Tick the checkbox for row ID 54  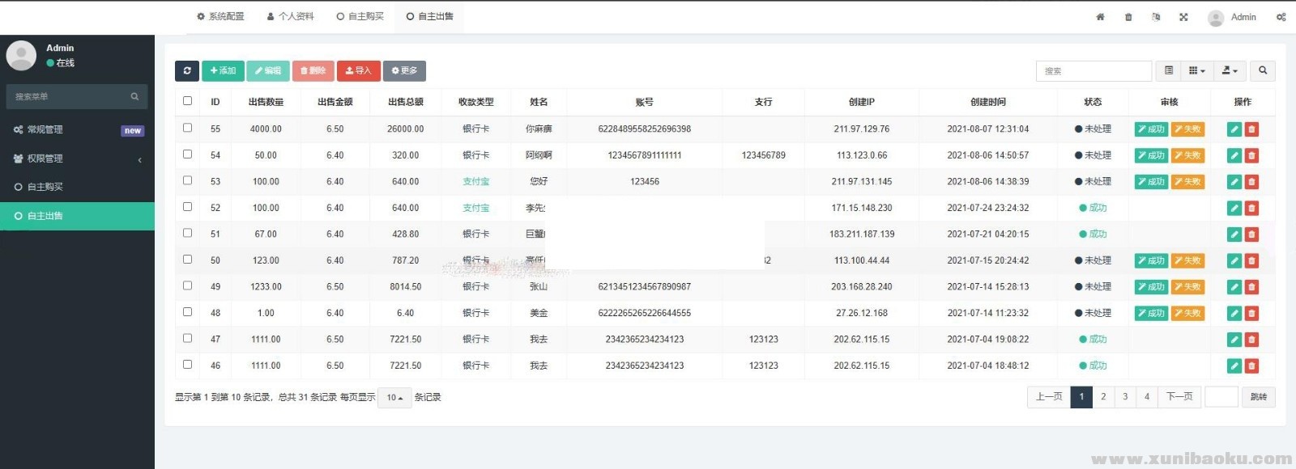pos(188,154)
